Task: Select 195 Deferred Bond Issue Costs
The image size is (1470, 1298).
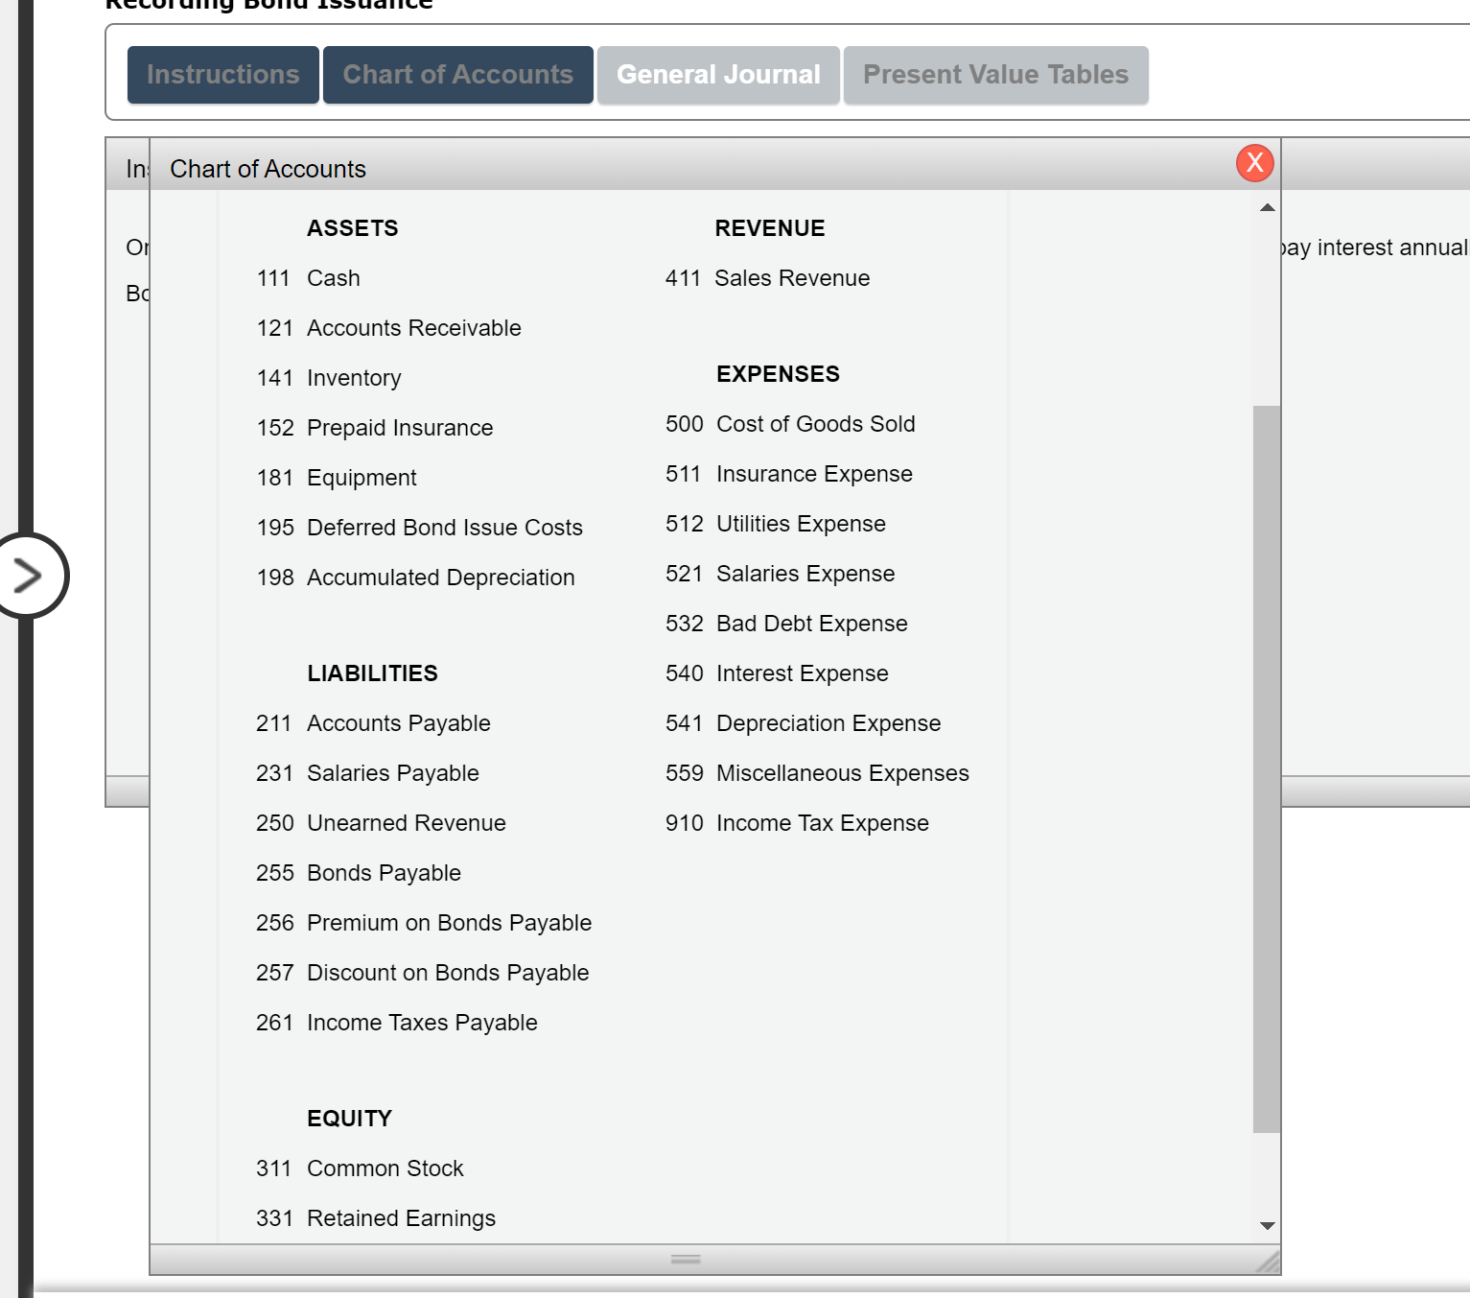Action: pos(420,528)
